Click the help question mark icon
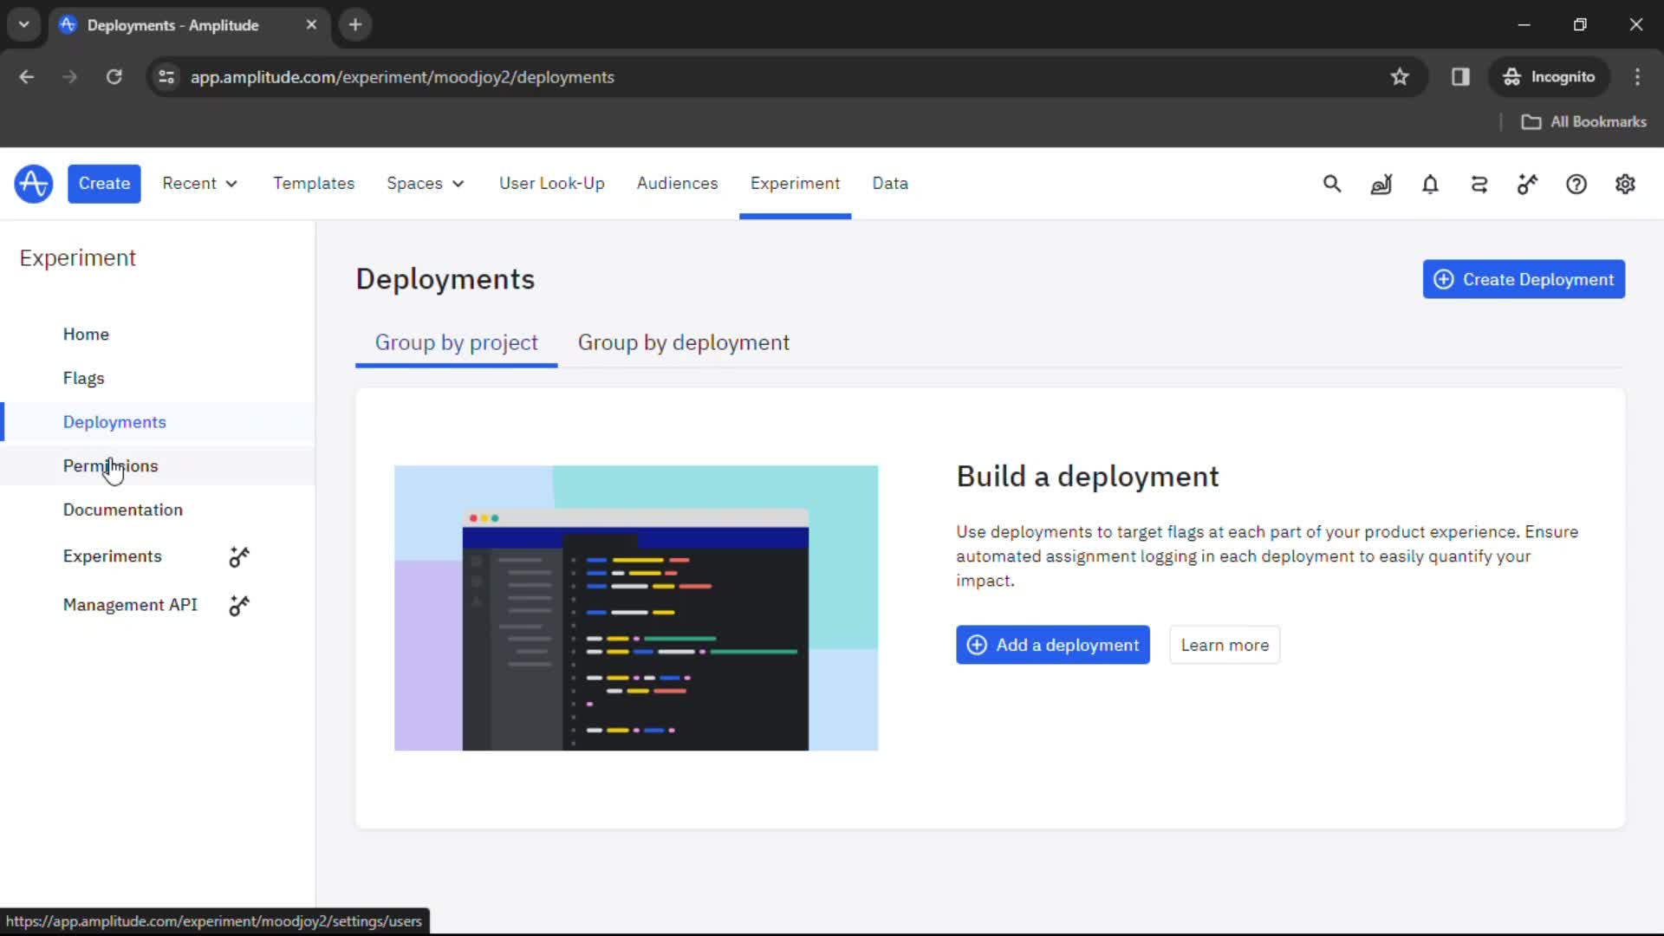 tap(1577, 183)
